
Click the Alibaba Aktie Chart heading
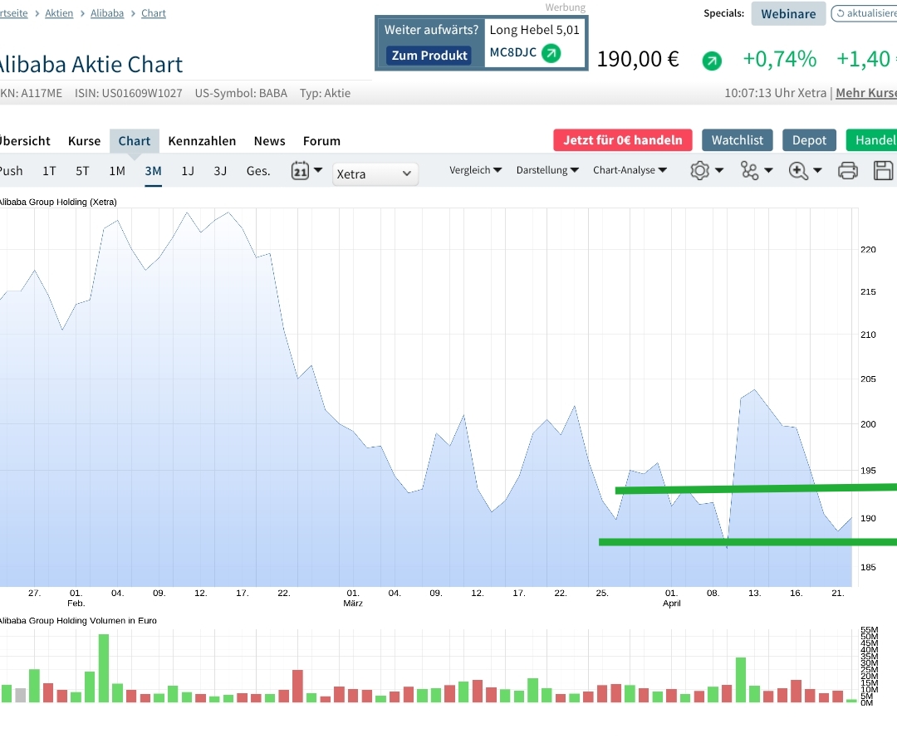[91, 65]
